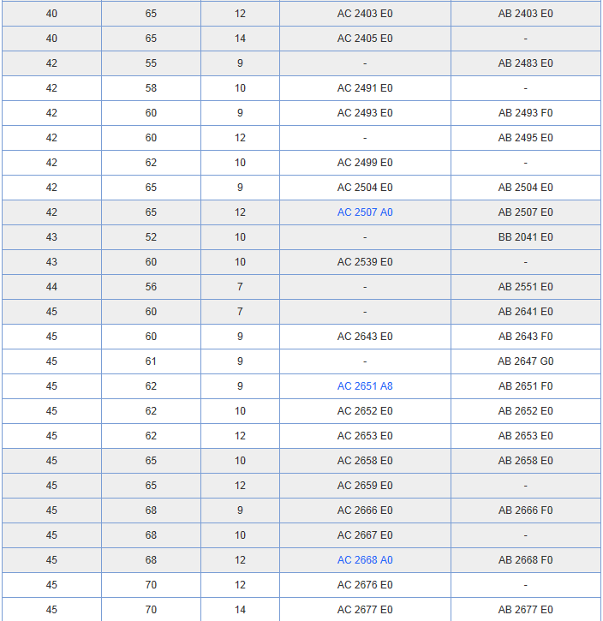
Task: Select the AC 2539 E0 entry
Action: (365, 262)
